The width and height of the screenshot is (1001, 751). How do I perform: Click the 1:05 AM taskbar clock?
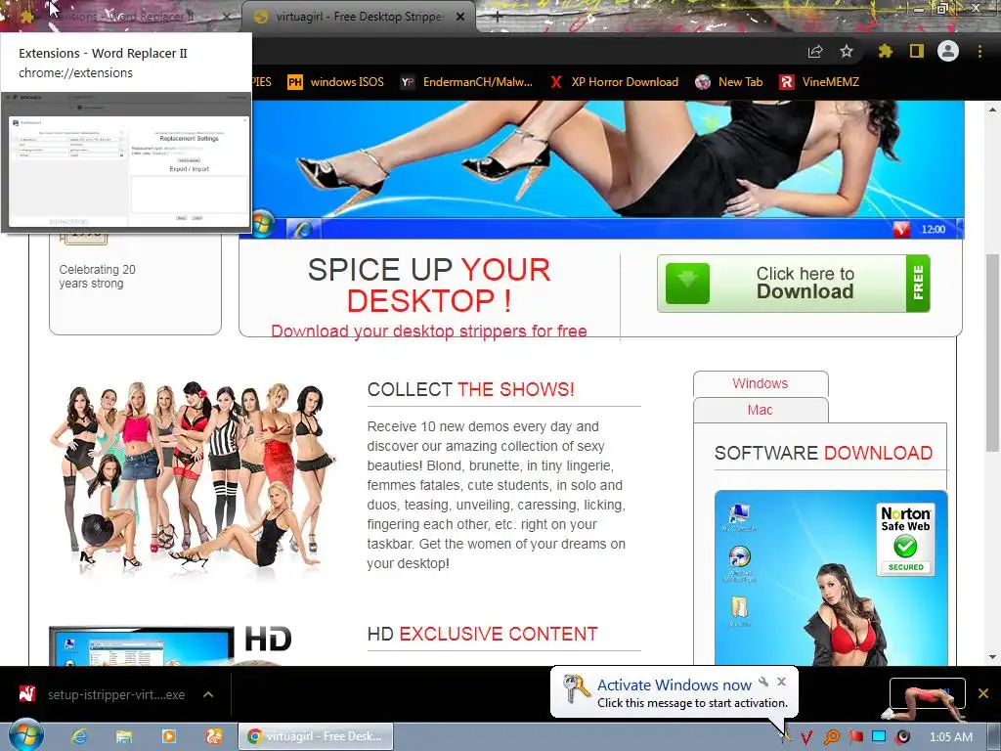[x=950, y=737]
